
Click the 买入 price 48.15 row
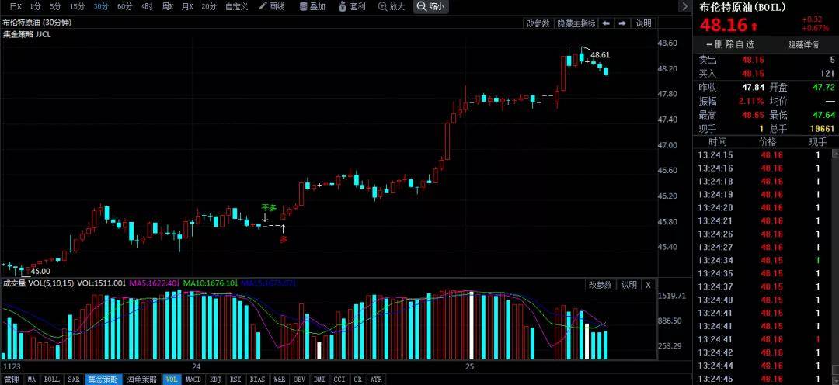(766, 73)
